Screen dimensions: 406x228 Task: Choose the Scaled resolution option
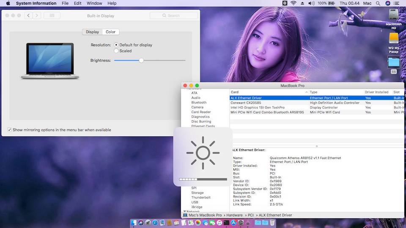tap(116, 51)
